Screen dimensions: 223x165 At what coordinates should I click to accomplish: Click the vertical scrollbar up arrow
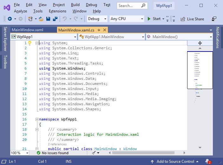200,48
